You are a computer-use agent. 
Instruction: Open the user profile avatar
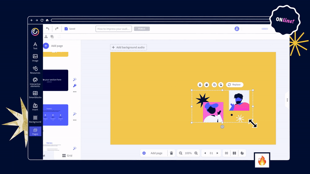237,29
